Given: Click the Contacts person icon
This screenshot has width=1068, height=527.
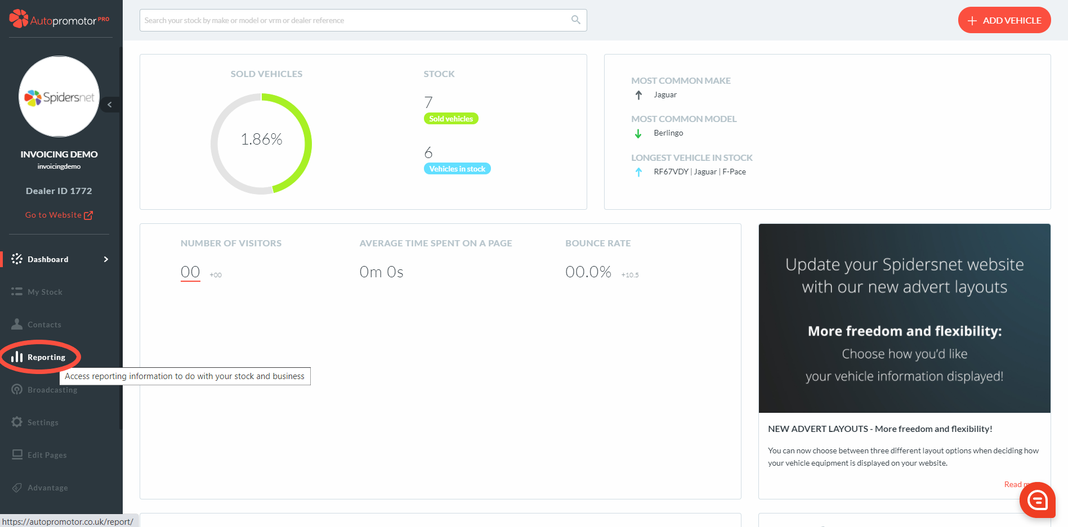Looking at the screenshot, I should (x=17, y=324).
